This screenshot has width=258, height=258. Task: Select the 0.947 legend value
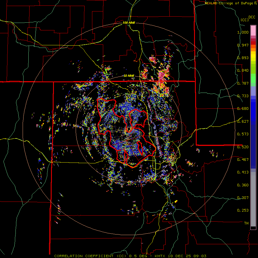(x=243, y=45)
